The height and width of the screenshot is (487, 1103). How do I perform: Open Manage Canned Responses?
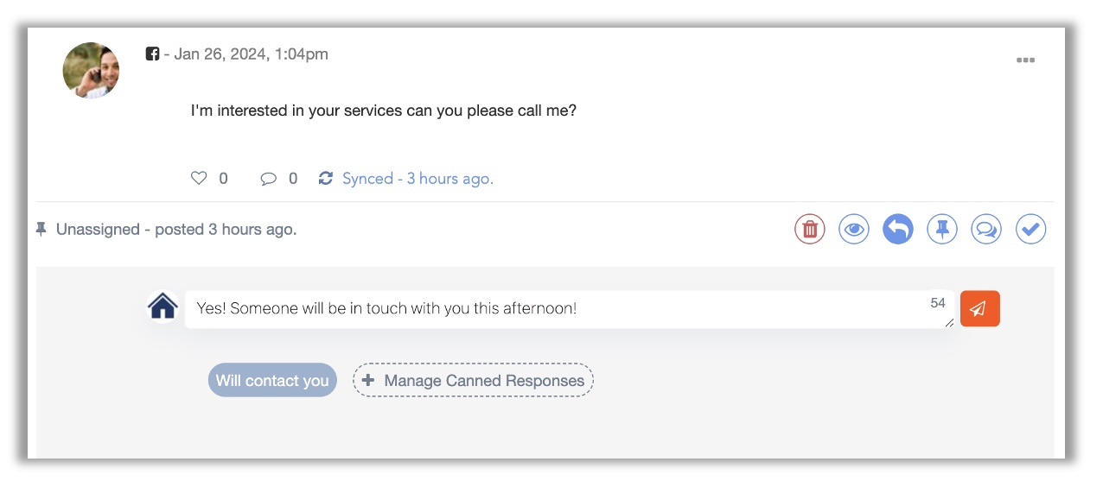[473, 380]
